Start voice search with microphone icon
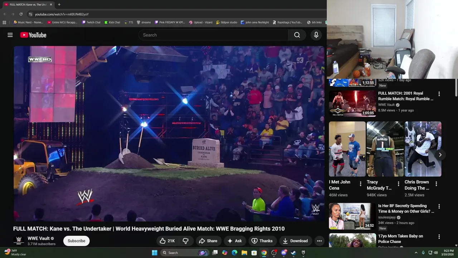This screenshot has width=458, height=258. [x=316, y=35]
